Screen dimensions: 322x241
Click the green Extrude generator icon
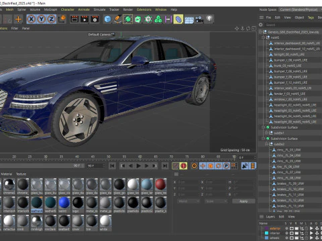pyautogui.click(x=138, y=19)
